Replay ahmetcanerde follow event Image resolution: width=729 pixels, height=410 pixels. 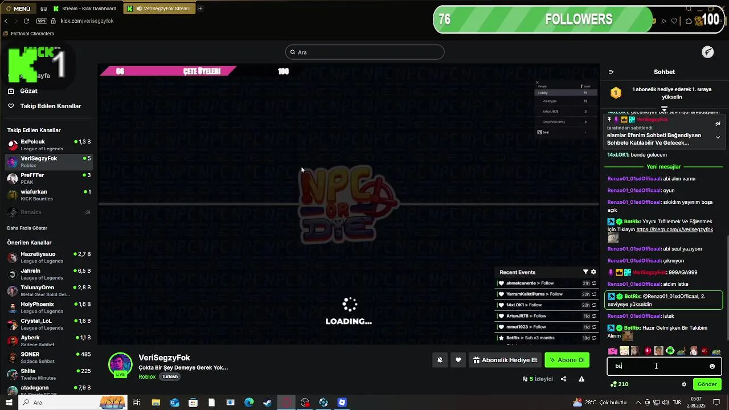click(x=594, y=283)
